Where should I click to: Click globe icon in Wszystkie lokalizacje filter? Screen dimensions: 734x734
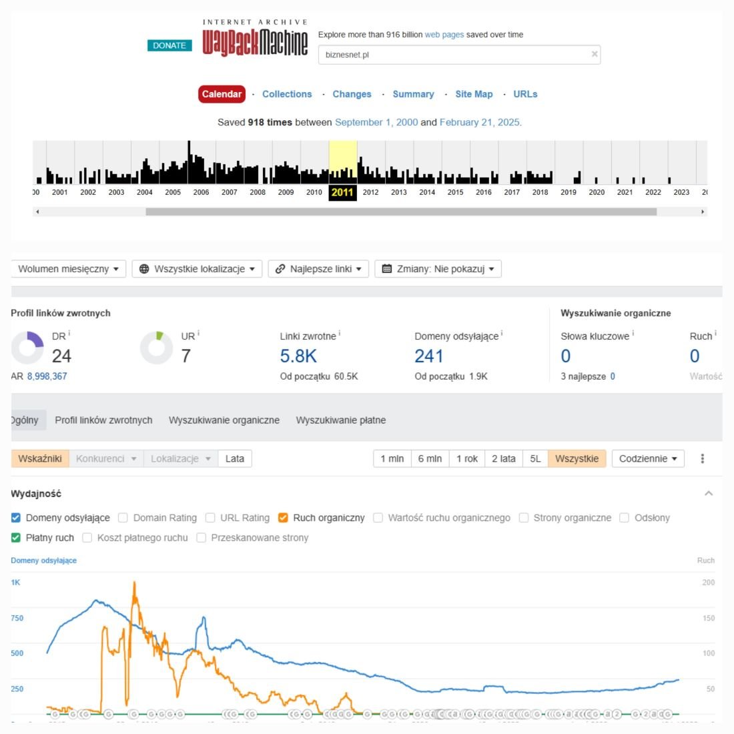pos(144,269)
